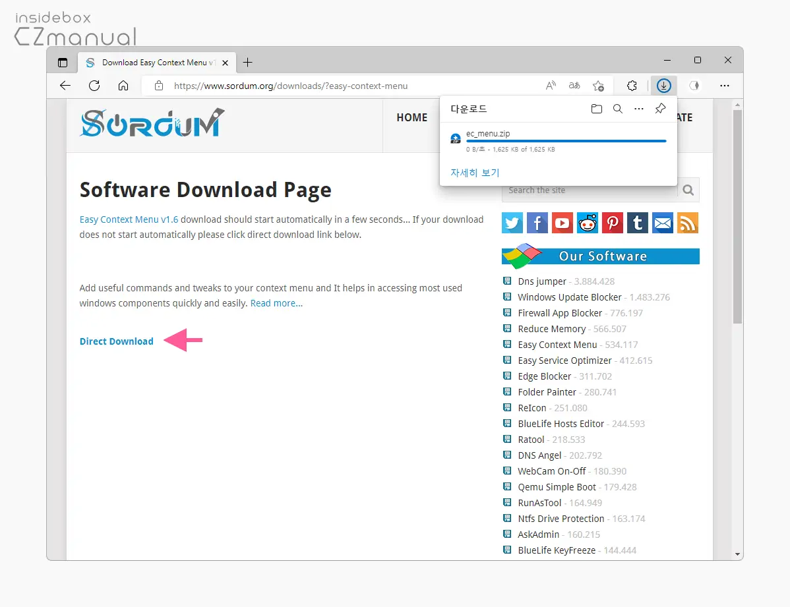Open Dns jumper in the software list
The width and height of the screenshot is (790, 607).
coord(542,281)
